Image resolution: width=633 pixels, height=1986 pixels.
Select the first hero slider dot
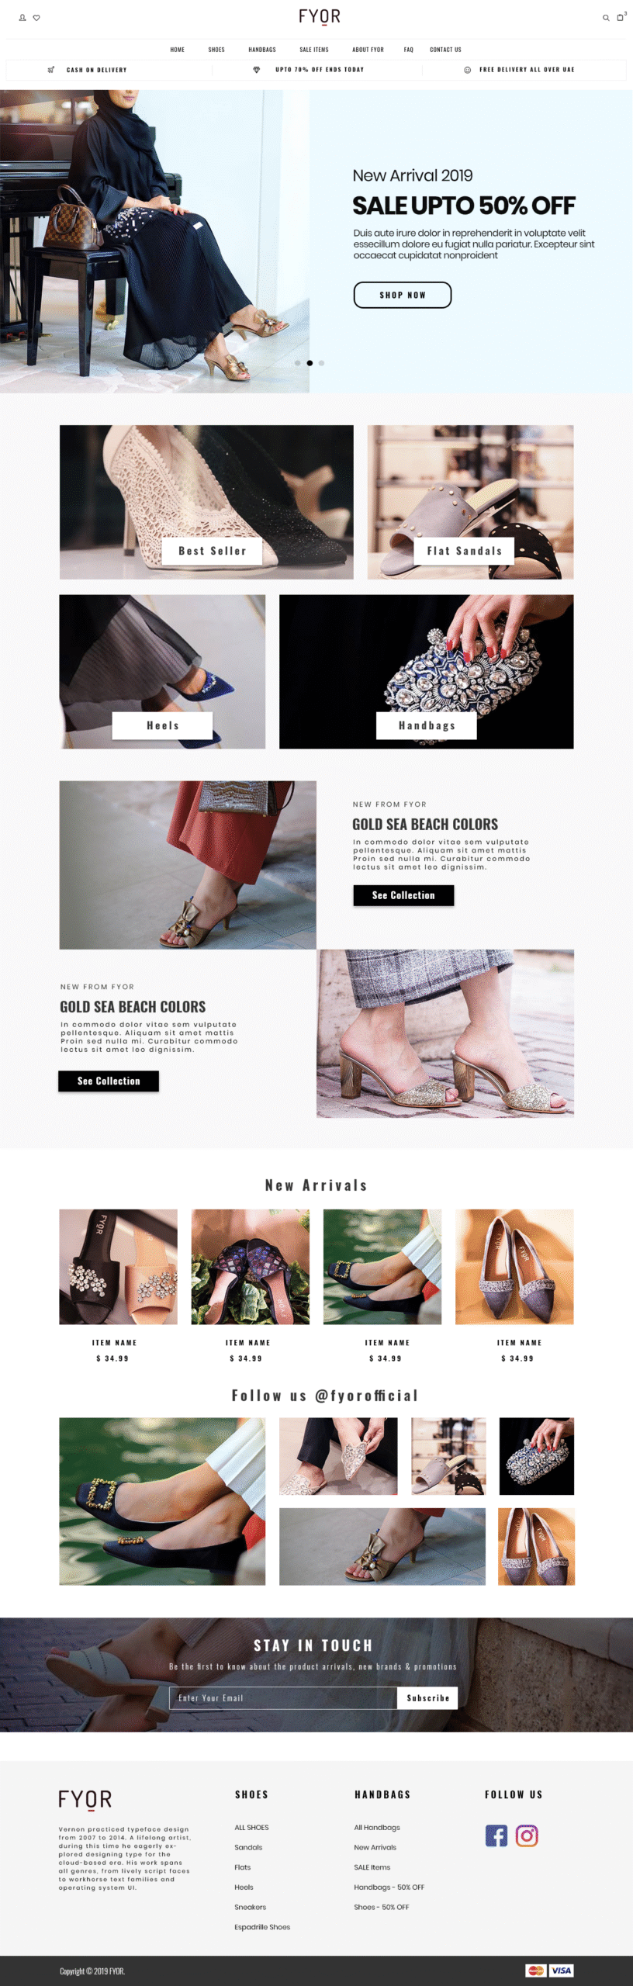[x=298, y=362]
